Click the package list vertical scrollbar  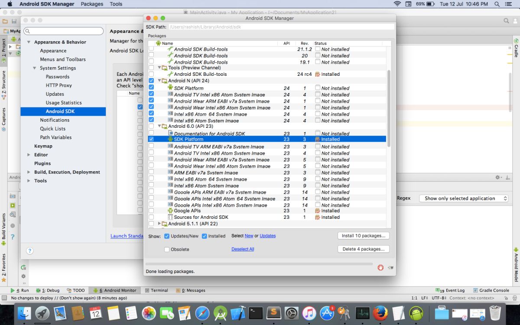388,108
